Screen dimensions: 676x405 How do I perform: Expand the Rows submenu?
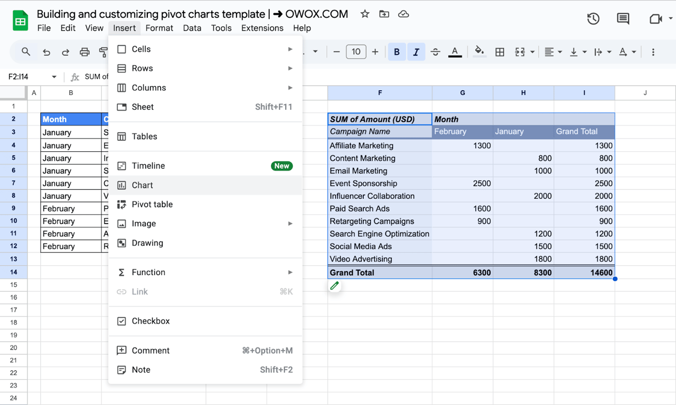click(205, 68)
